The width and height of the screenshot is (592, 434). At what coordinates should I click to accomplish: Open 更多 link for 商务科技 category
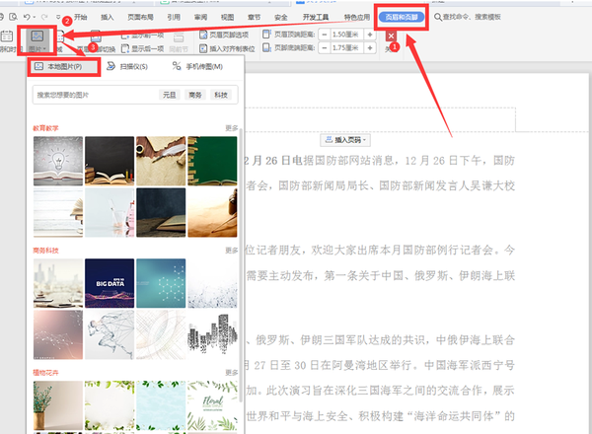point(231,251)
